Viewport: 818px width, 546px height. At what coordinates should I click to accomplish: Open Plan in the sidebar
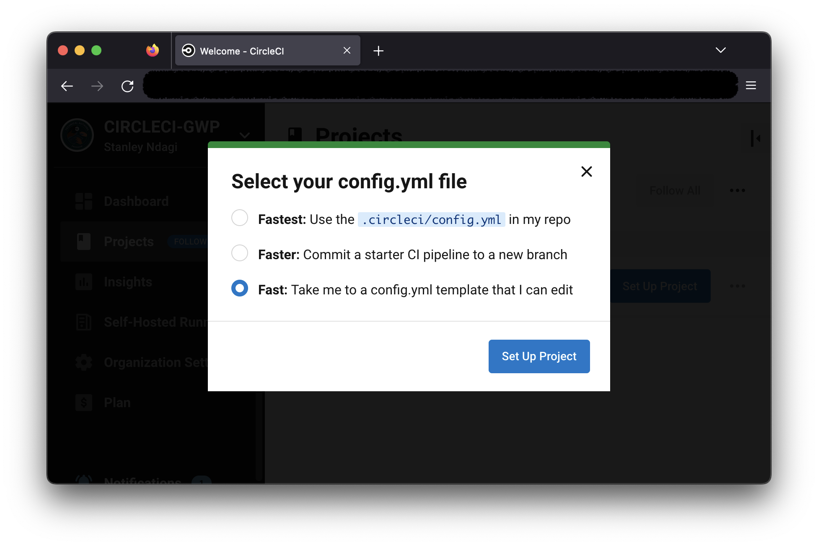tap(117, 403)
